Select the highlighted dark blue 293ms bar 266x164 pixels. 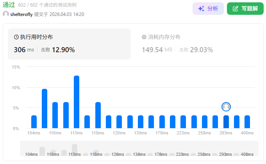pyautogui.click(x=226, y=122)
